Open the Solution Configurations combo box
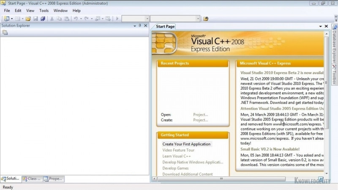 pyautogui.click(x=135, y=19)
